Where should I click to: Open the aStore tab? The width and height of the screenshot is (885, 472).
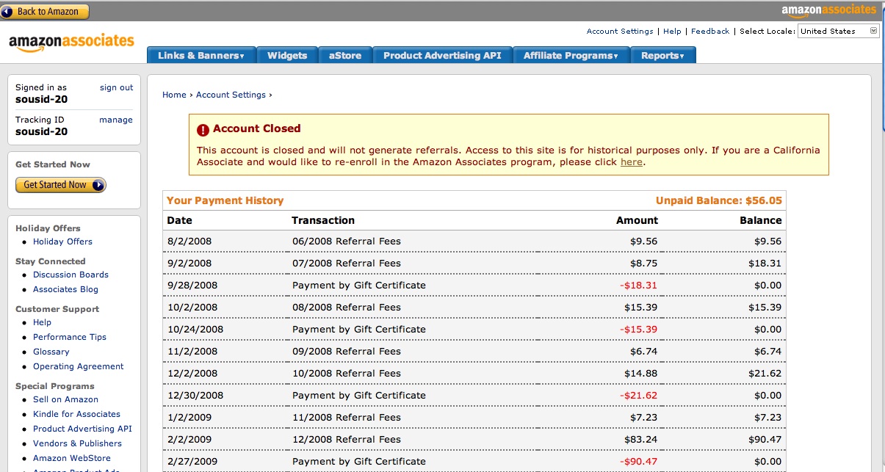345,56
